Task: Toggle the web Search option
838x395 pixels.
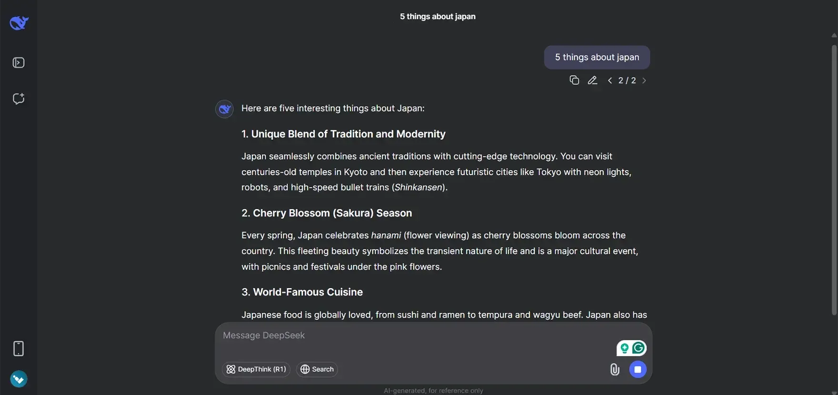Action: click(317, 369)
